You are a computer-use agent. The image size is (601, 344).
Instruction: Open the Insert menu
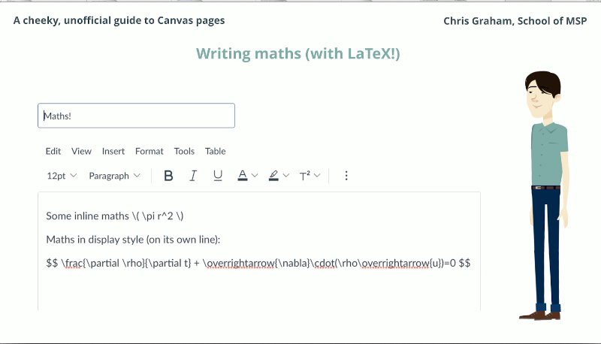click(113, 151)
